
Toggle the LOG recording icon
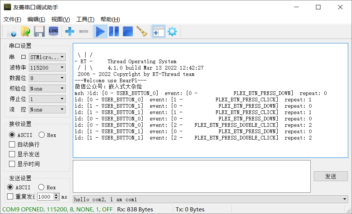[53, 31]
